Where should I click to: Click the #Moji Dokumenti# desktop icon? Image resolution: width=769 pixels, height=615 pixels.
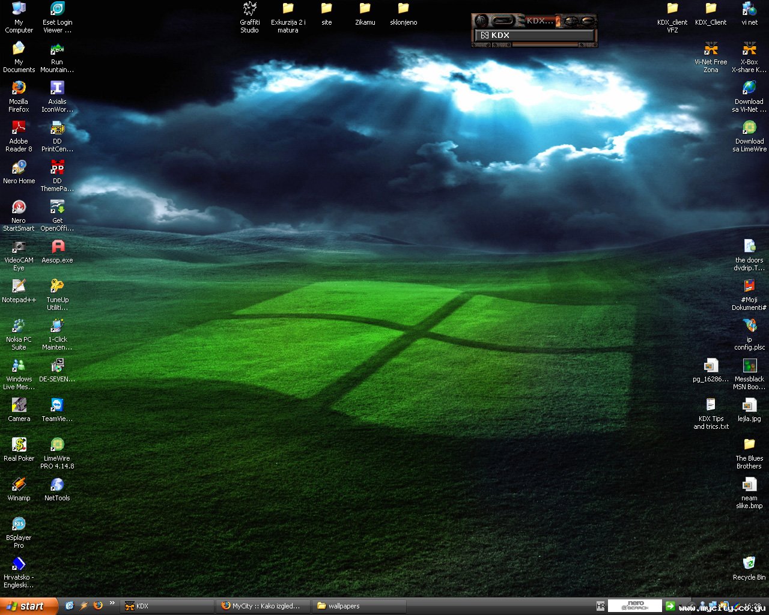(x=749, y=294)
